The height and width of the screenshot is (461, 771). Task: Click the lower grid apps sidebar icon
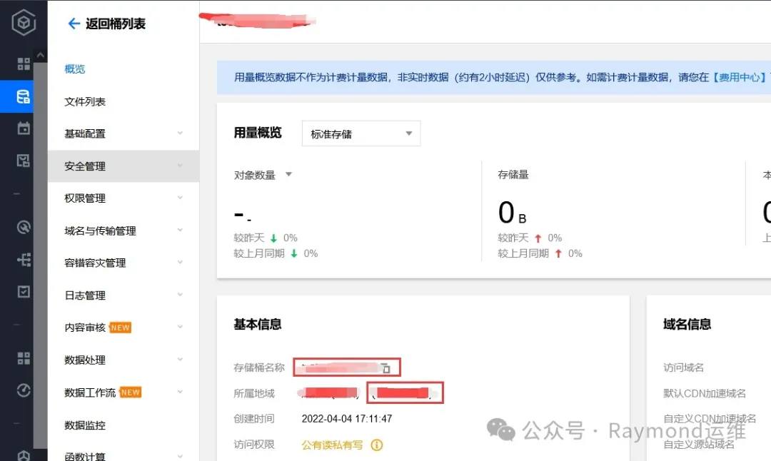(24, 358)
